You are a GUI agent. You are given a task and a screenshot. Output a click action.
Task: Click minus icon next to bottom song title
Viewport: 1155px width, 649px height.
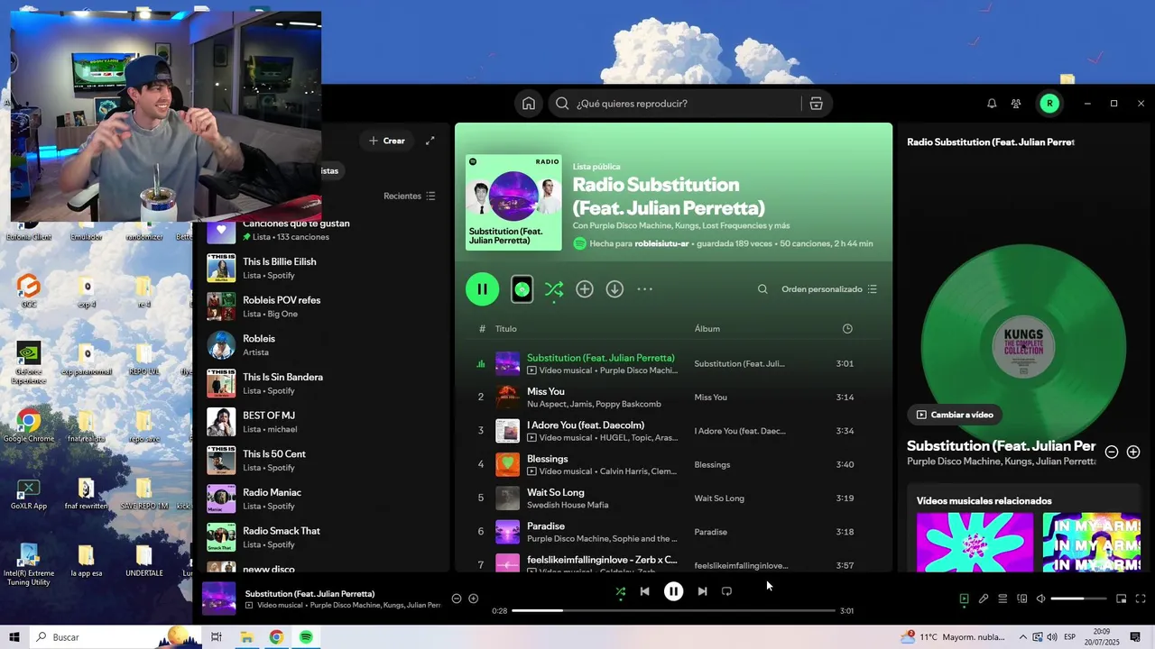pos(456,599)
